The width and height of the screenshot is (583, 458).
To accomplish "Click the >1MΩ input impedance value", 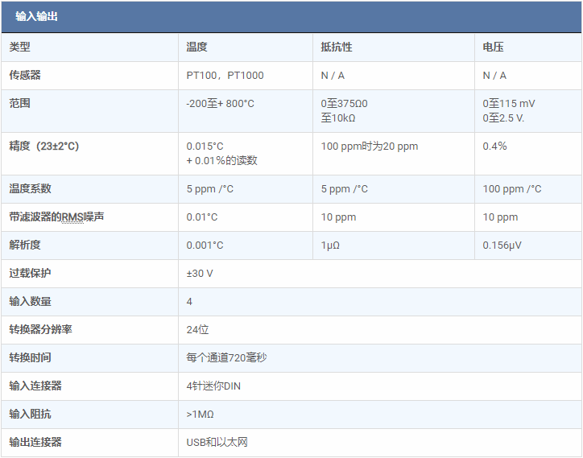I will coord(200,415).
